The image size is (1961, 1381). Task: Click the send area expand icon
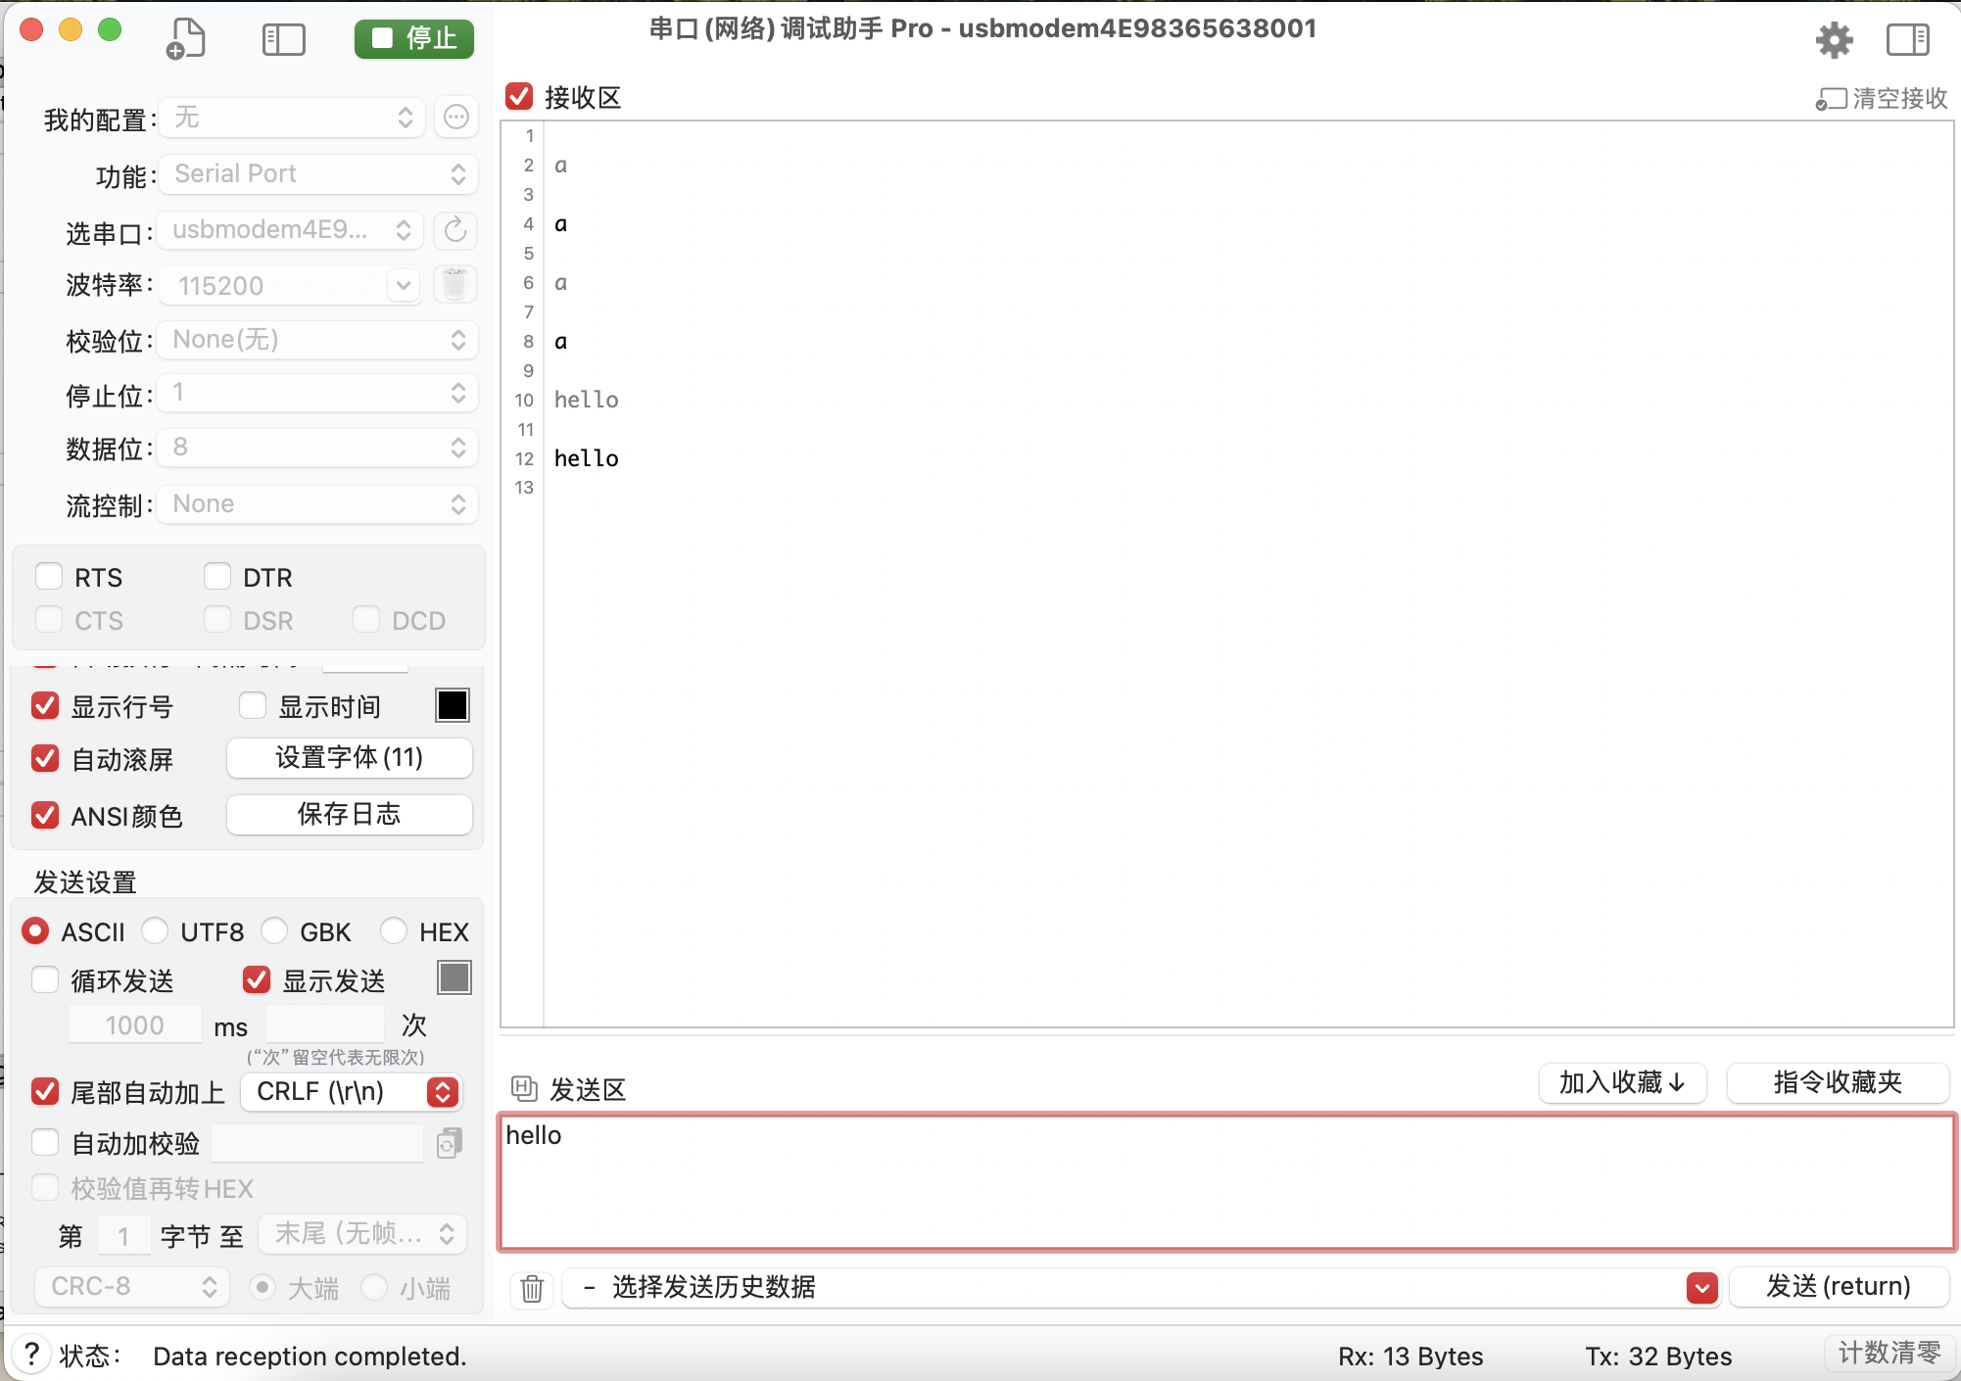point(524,1088)
